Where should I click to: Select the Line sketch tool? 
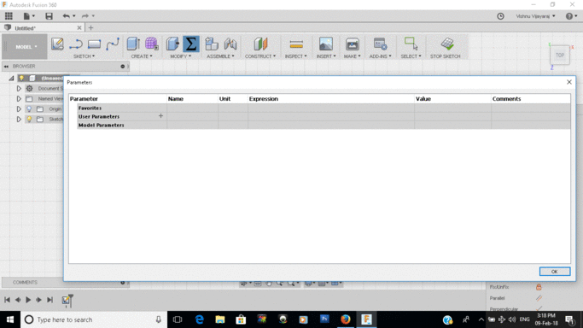click(76, 44)
